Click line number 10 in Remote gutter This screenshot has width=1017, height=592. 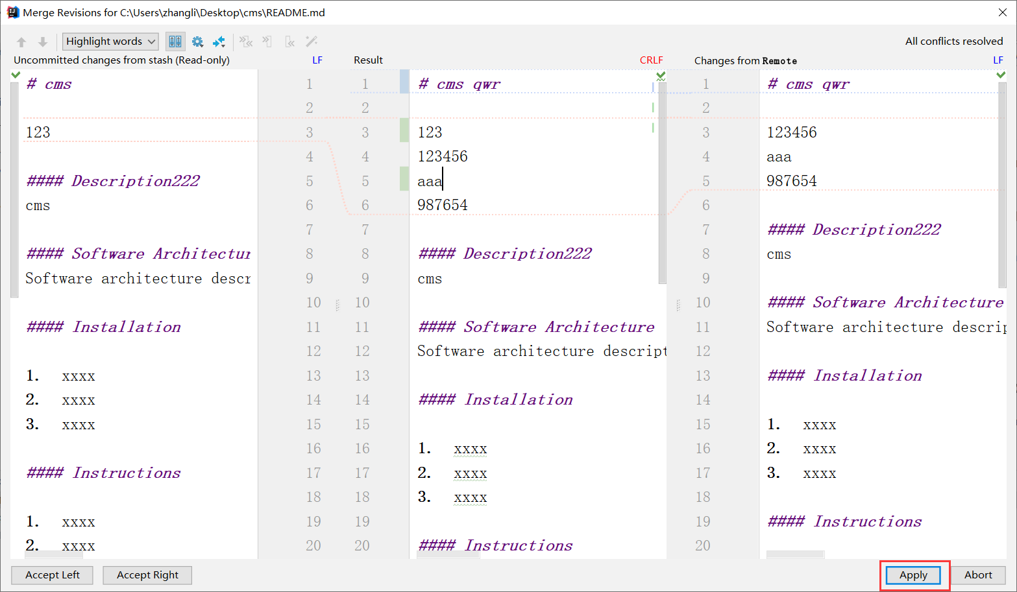point(703,302)
